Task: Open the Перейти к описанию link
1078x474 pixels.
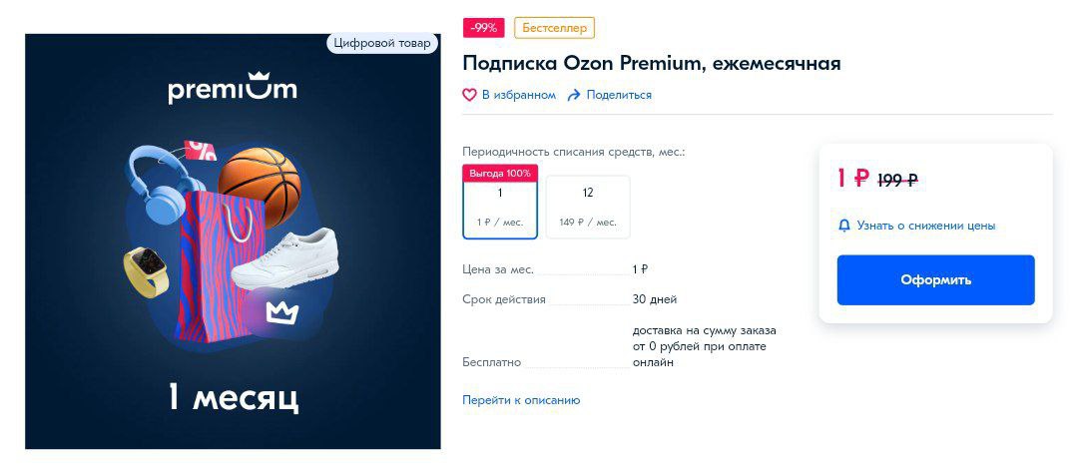Action: click(x=521, y=400)
